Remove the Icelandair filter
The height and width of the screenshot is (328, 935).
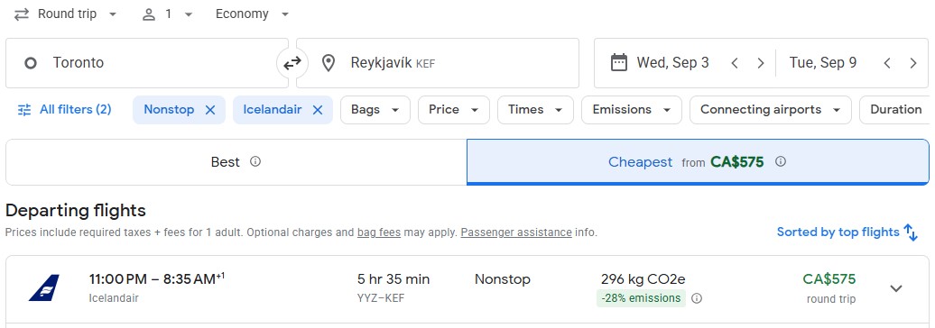tap(318, 110)
